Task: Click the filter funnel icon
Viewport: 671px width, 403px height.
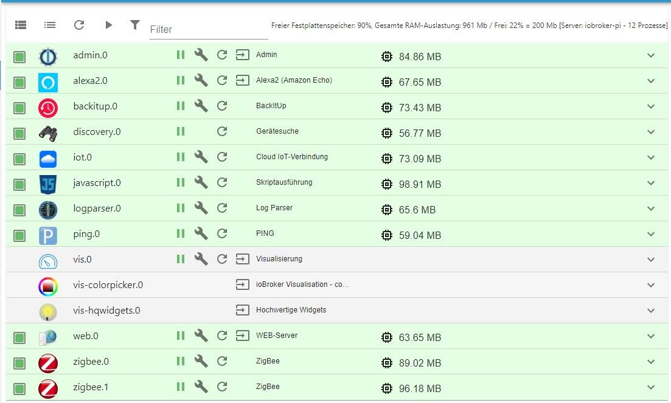Action: [x=135, y=25]
